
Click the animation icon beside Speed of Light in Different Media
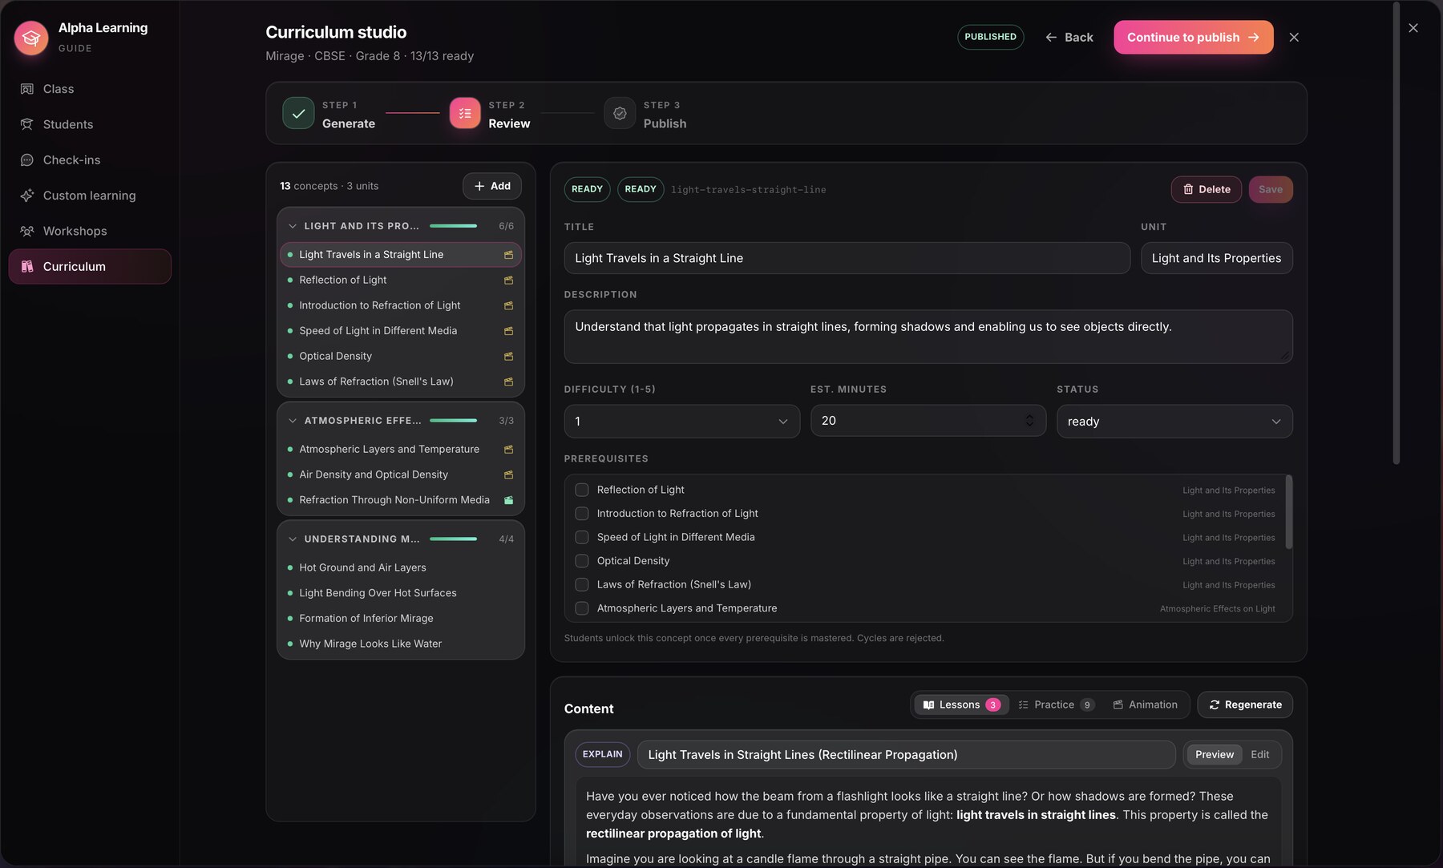coord(508,331)
